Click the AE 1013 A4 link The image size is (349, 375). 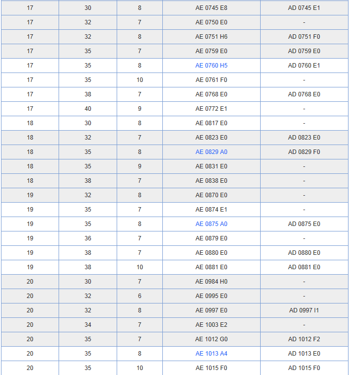click(211, 354)
